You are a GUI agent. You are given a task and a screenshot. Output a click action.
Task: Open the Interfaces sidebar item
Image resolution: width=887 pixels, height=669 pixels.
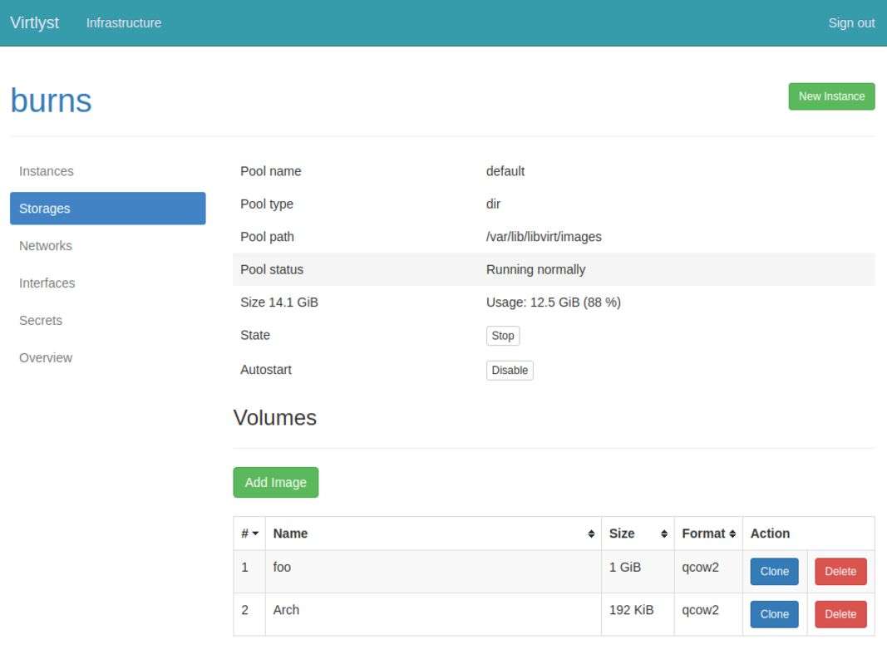[47, 283]
